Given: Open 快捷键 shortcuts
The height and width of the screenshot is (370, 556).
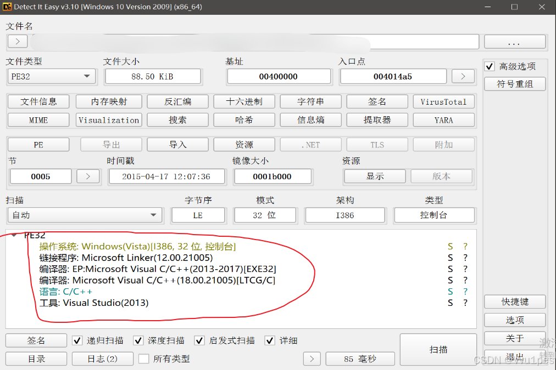Looking at the screenshot, I should 514,301.
